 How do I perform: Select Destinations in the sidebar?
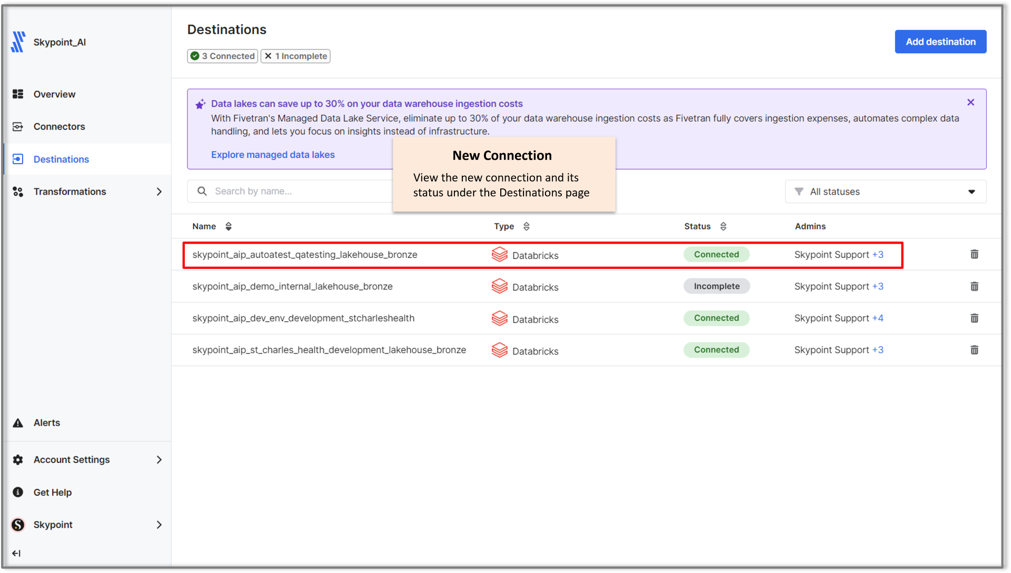(61, 159)
